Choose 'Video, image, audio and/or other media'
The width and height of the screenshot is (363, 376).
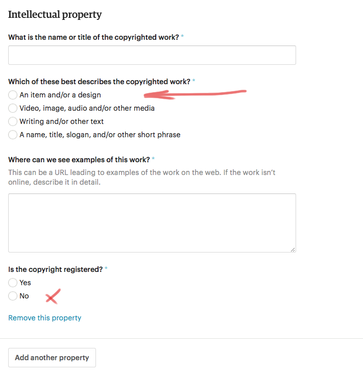12,108
